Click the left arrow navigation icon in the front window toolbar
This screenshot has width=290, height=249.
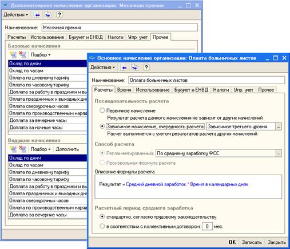click(x=124, y=68)
